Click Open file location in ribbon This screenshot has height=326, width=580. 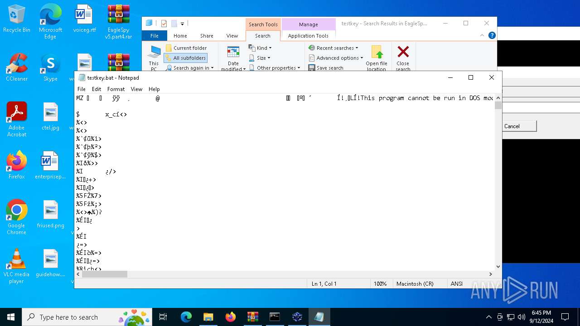click(377, 58)
